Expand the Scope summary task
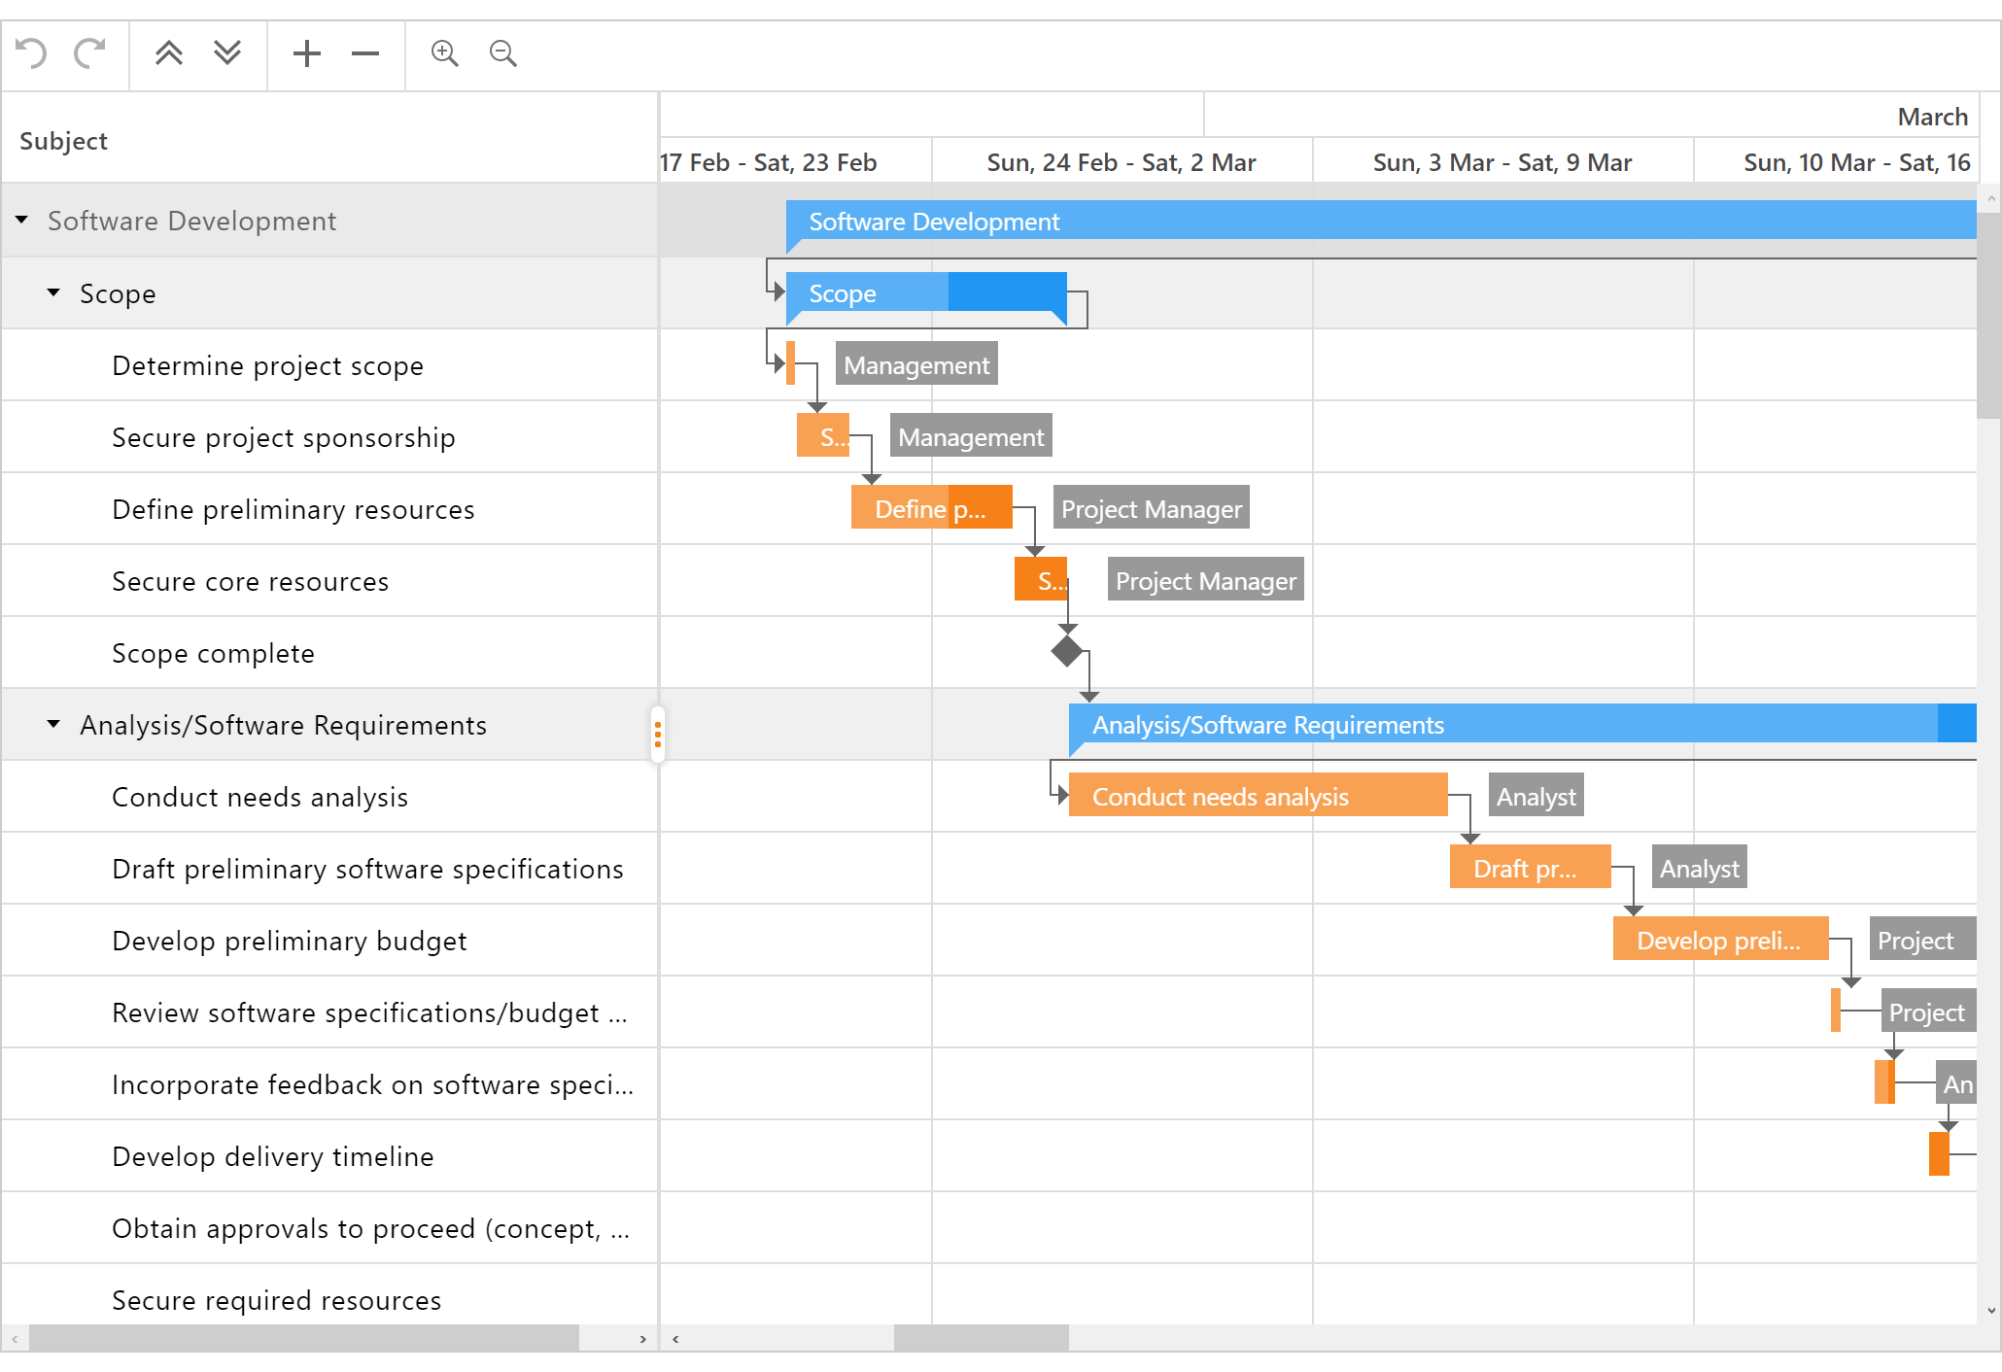 click(57, 295)
